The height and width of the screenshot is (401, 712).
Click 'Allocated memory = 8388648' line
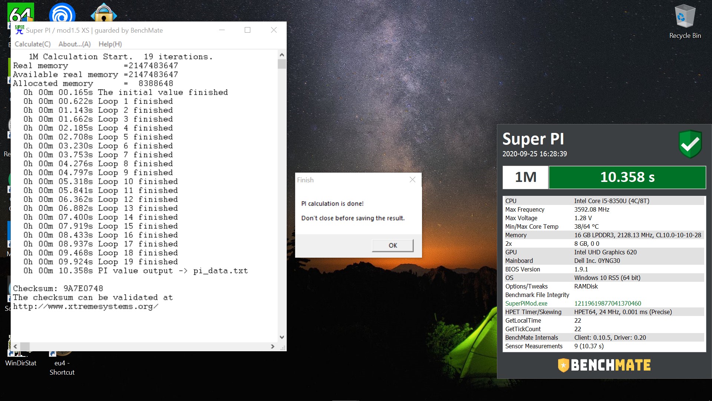click(x=93, y=84)
